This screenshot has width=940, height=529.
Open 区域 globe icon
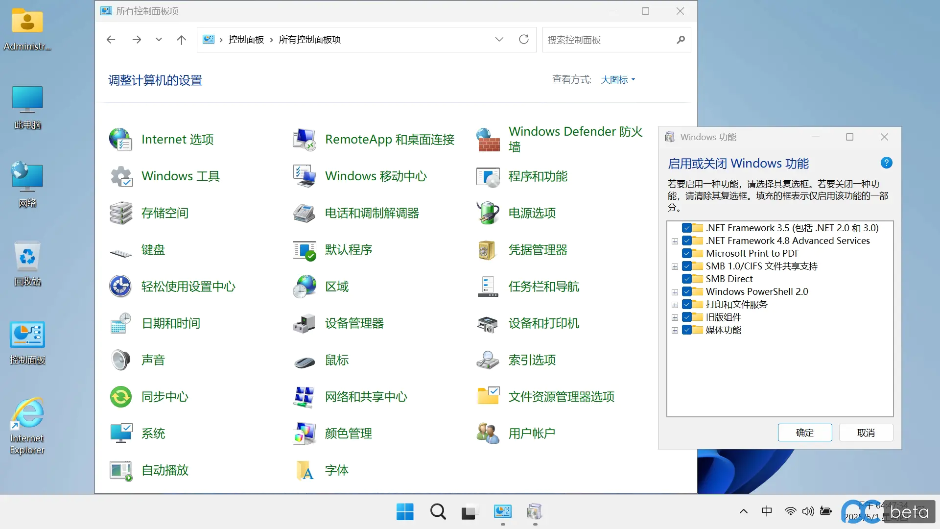304,287
